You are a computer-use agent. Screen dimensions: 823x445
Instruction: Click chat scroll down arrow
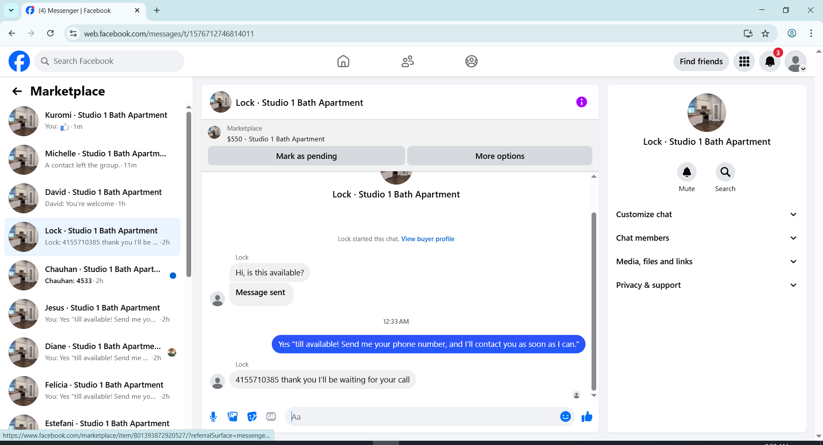[x=594, y=395]
